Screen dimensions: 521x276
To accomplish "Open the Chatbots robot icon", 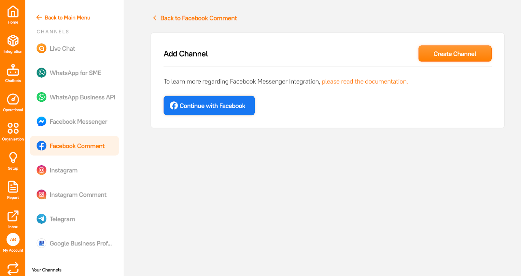I will point(13,70).
